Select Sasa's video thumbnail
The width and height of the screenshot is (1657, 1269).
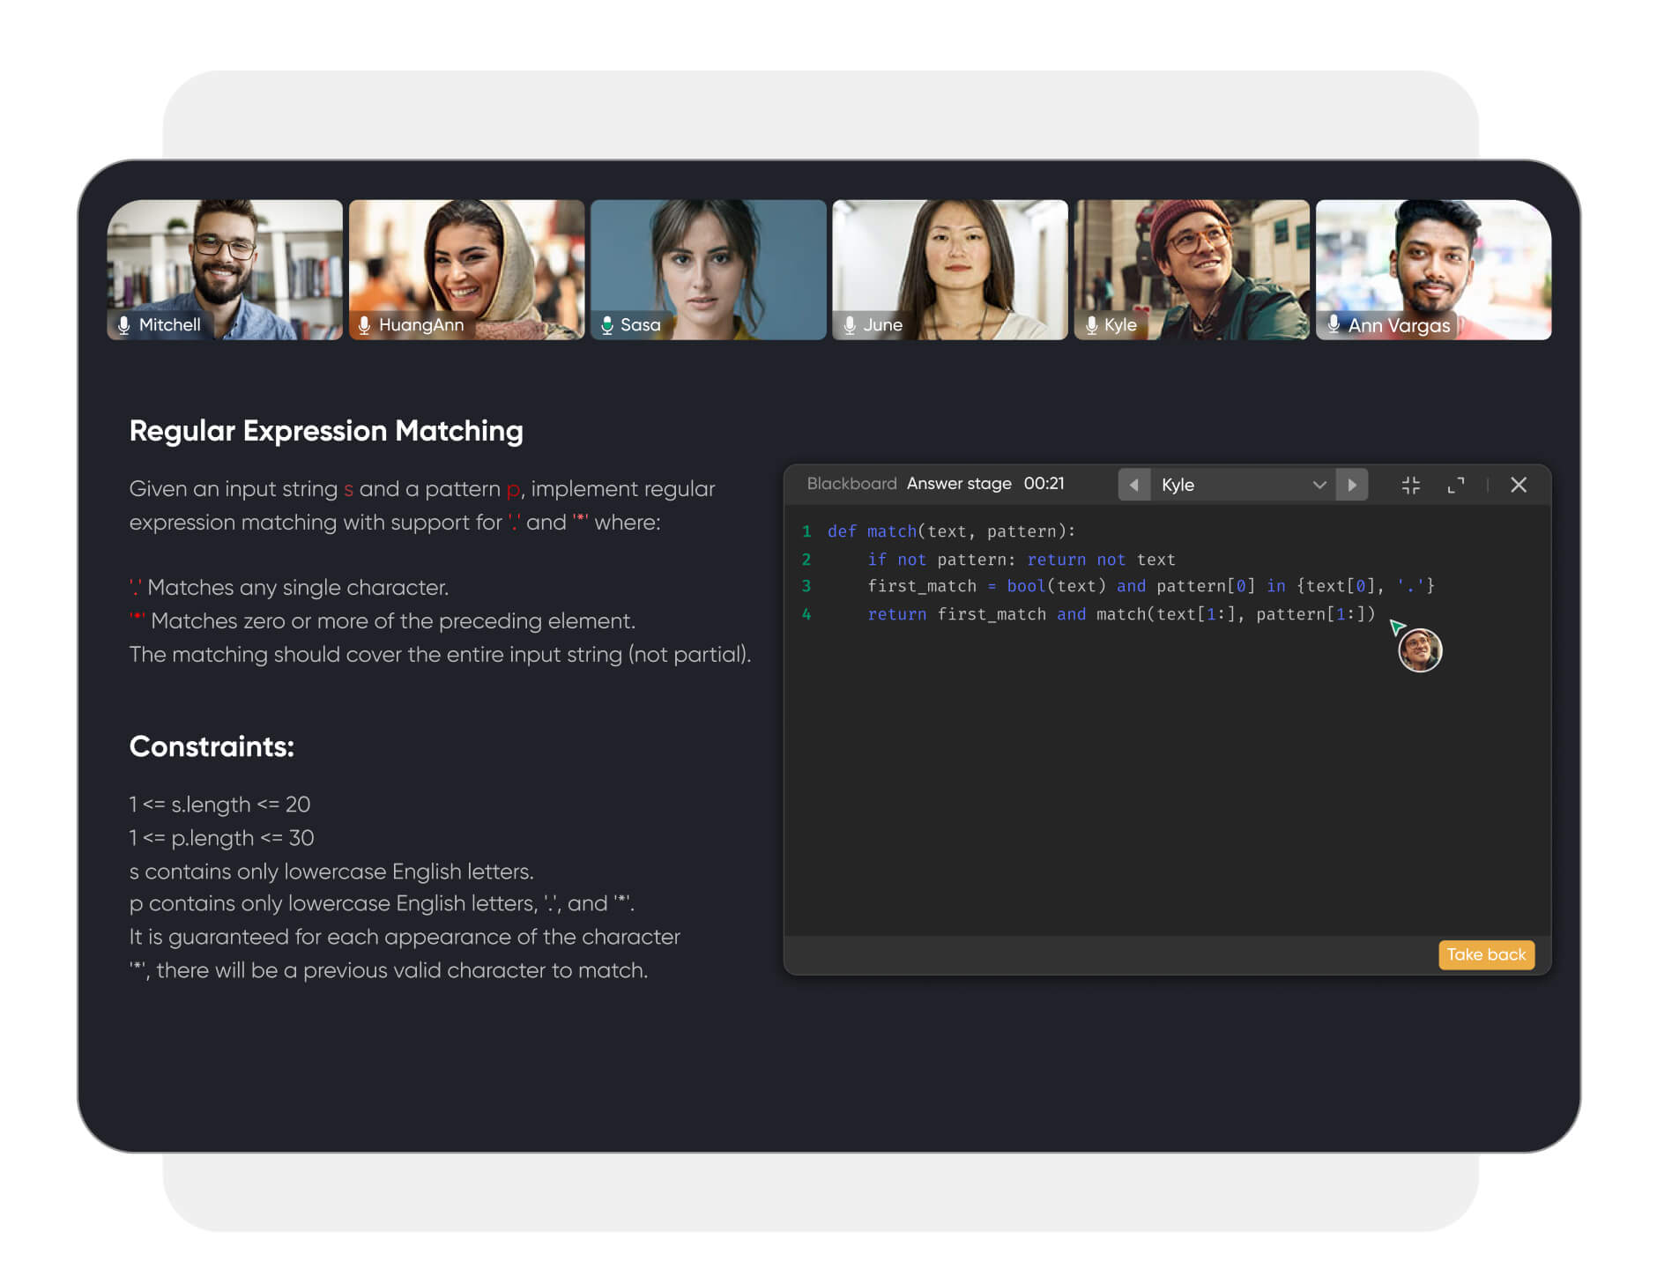coord(708,269)
